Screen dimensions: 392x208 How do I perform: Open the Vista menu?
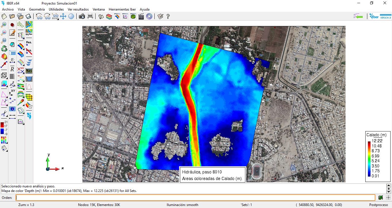(22, 9)
